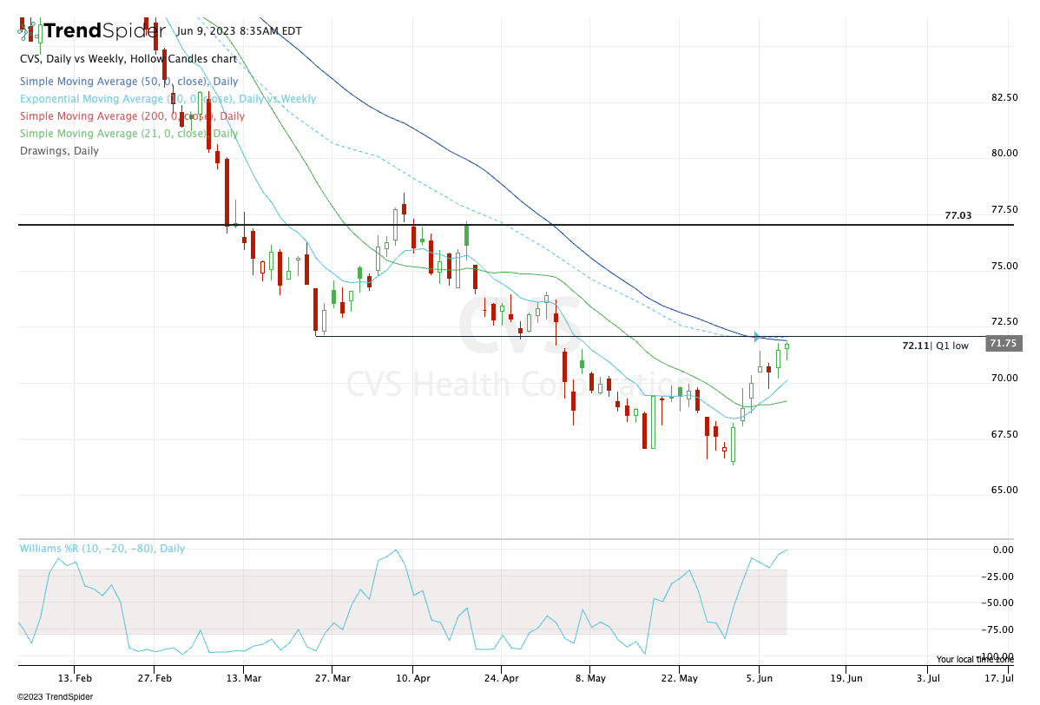
Task: Click the 17. Jul date label
Action: (x=999, y=678)
